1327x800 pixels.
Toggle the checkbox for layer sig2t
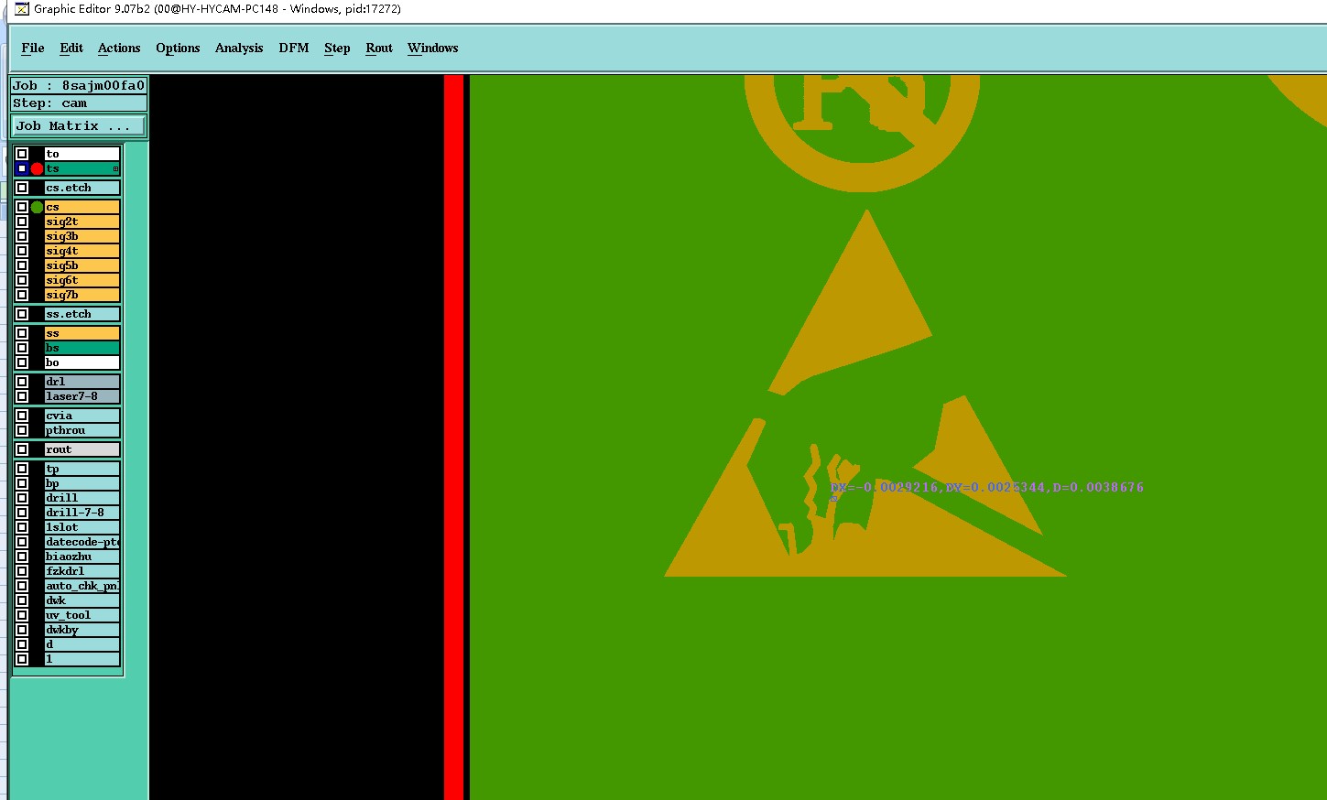click(22, 222)
